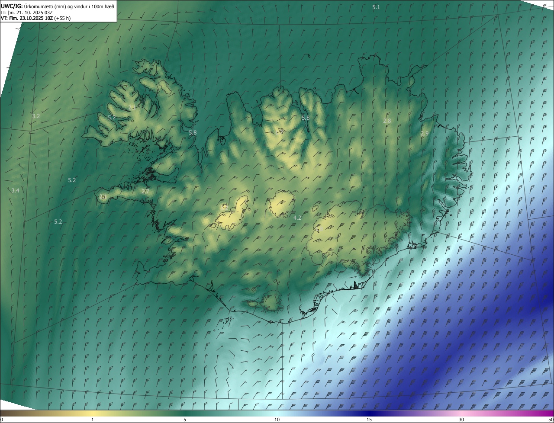
Task: Click the "VT: Fim. 23.10.2025 10Z (+55 h)" line
Action: coord(36,18)
